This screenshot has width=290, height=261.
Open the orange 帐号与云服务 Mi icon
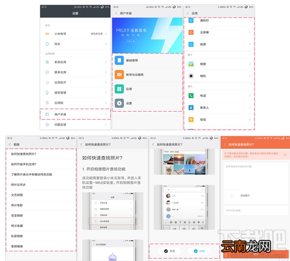(x=119, y=75)
